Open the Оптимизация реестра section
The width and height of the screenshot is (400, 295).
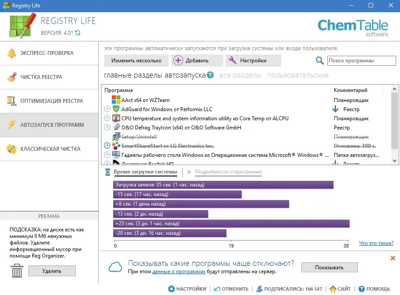click(49, 101)
